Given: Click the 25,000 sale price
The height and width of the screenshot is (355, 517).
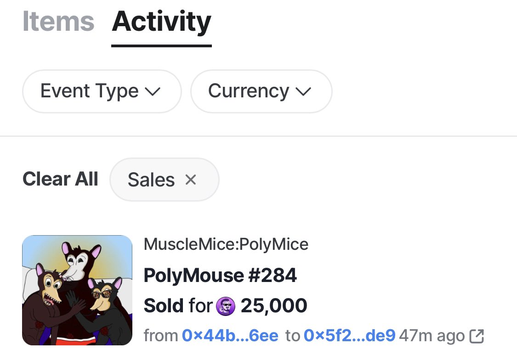Looking at the screenshot, I should coord(274,305).
